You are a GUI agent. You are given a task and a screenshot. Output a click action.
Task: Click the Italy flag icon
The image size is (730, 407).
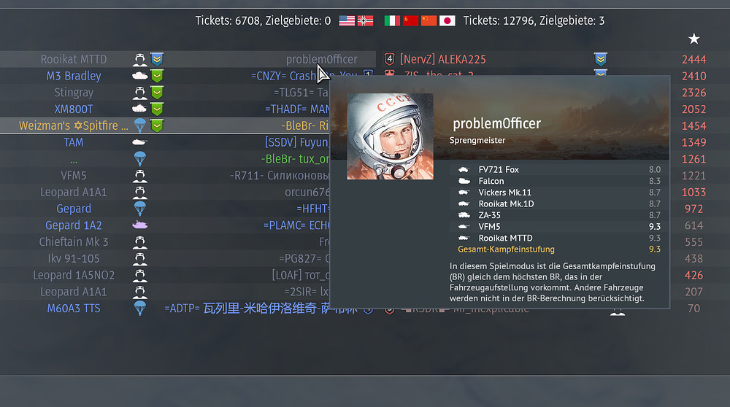(x=392, y=20)
